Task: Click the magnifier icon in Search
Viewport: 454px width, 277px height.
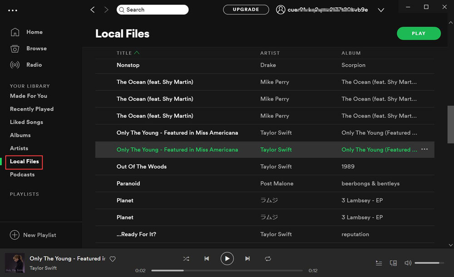Action: 122,10
